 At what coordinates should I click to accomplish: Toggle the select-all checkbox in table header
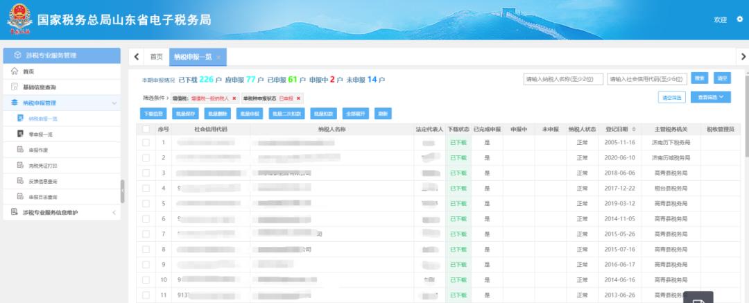(x=146, y=129)
